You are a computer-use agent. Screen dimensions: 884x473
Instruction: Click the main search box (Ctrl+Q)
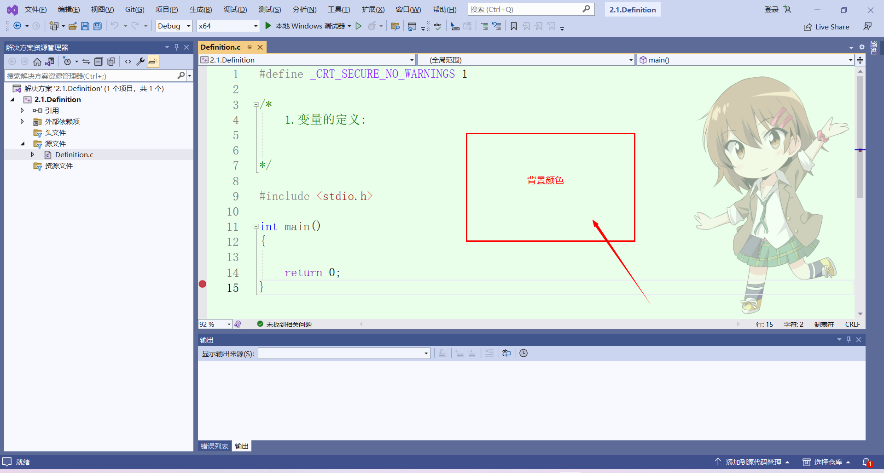pos(531,9)
